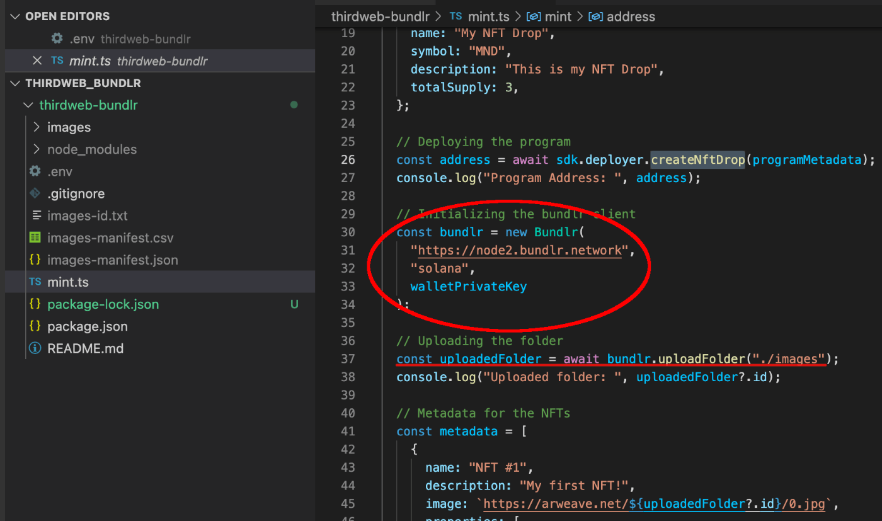Click the "./images" string on line 37
This screenshot has width=882, height=521.
tap(789, 358)
